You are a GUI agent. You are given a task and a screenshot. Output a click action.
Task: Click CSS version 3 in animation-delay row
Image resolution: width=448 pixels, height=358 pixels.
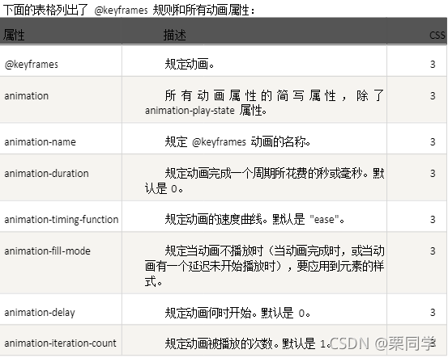point(433,313)
